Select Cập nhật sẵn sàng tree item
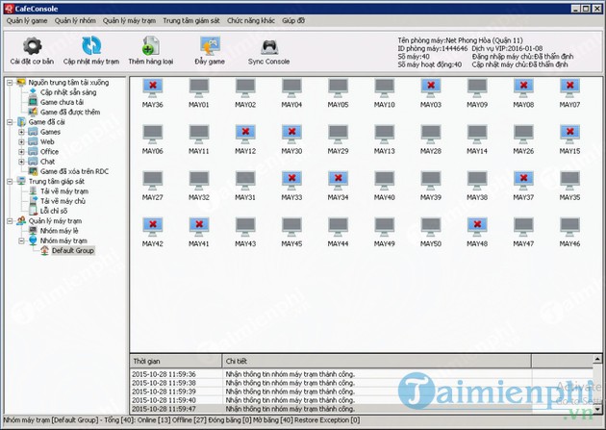Viewport: 606px width, 430px height. (68, 92)
